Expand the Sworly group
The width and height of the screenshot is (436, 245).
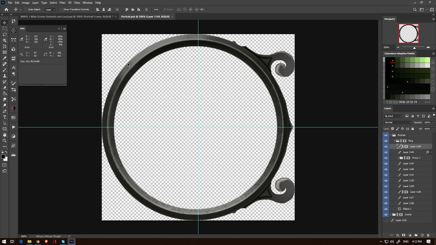391,215
